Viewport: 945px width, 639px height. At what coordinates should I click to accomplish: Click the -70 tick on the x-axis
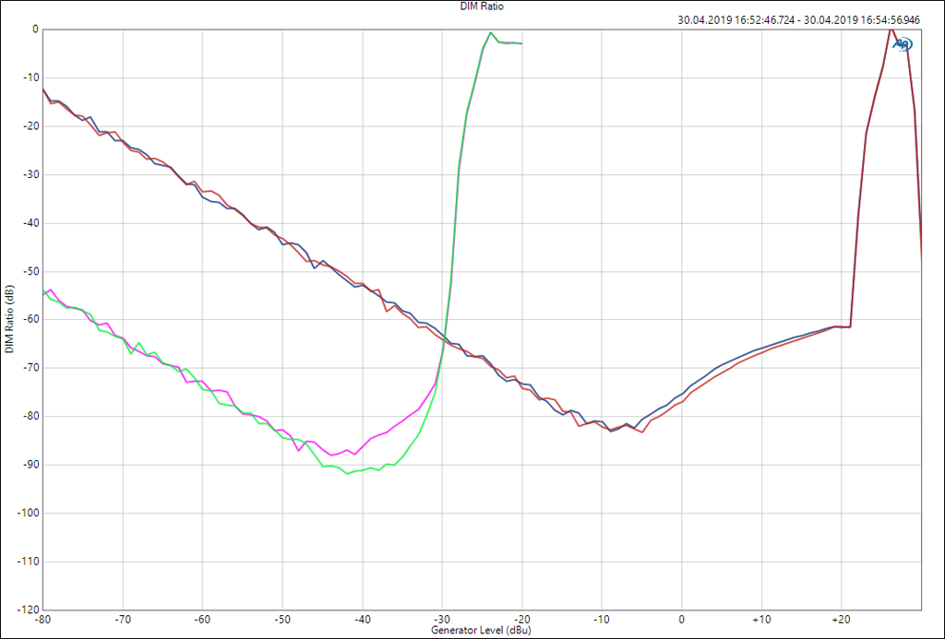tap(123, 619)
